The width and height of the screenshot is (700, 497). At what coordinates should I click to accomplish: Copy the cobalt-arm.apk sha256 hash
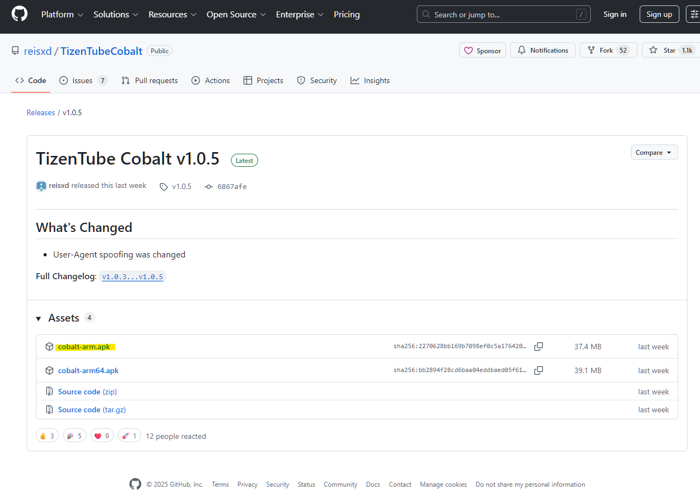[539, 347]
